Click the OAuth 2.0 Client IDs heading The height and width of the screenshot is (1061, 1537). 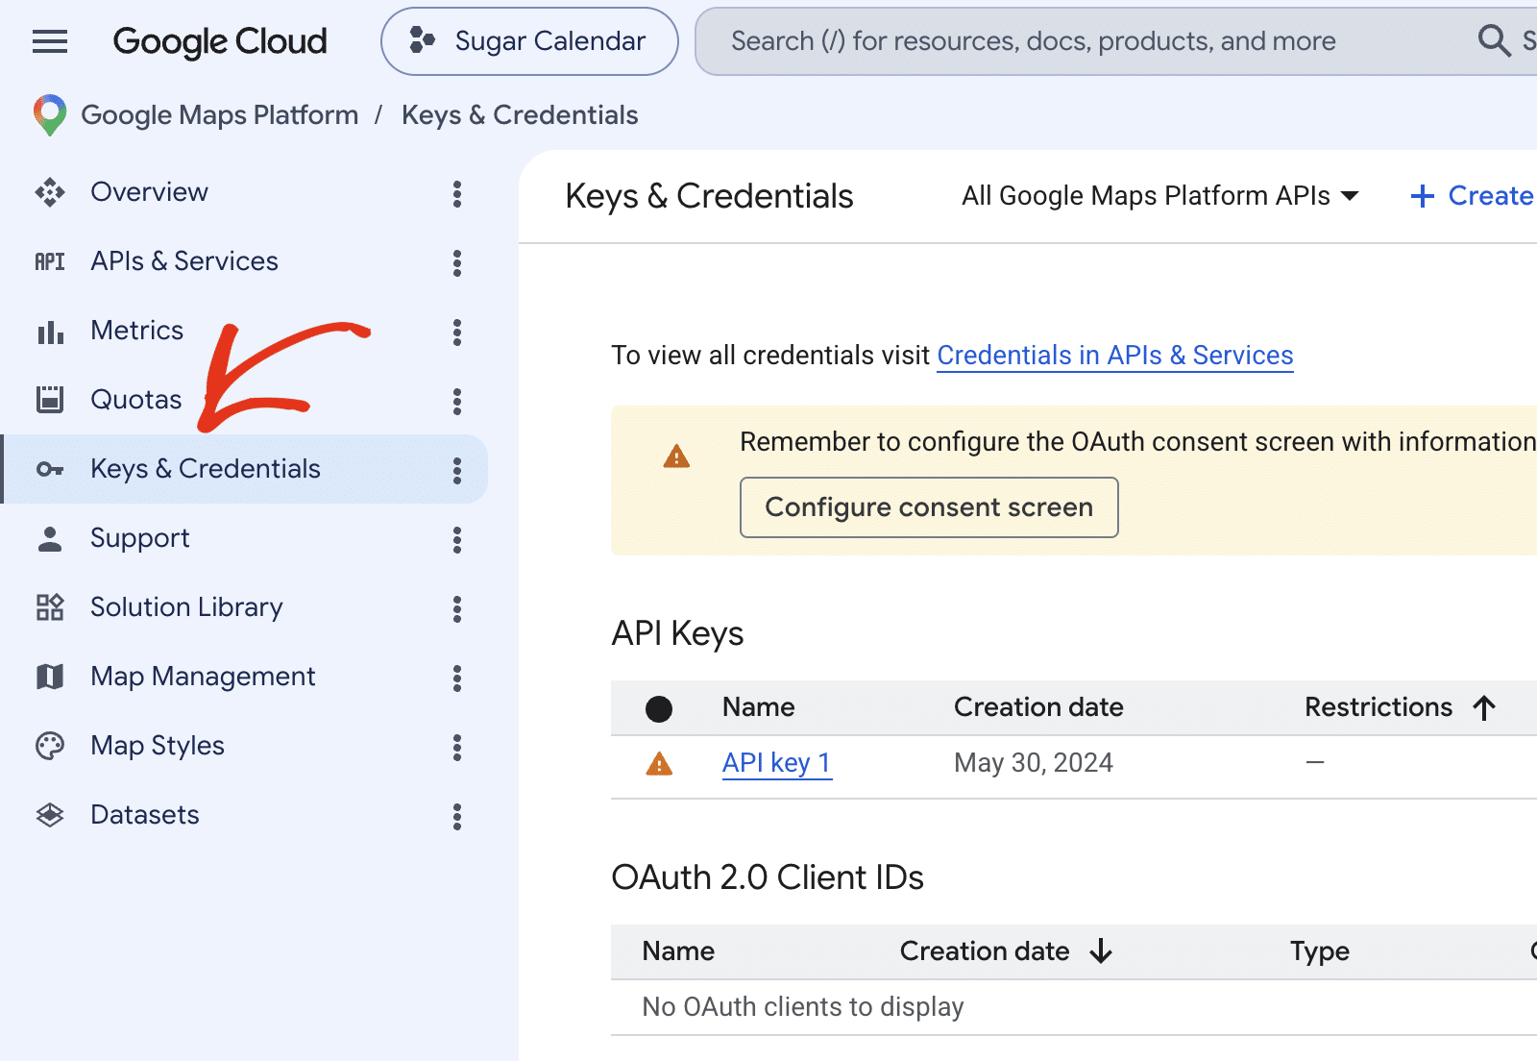[x=768, y=878]
